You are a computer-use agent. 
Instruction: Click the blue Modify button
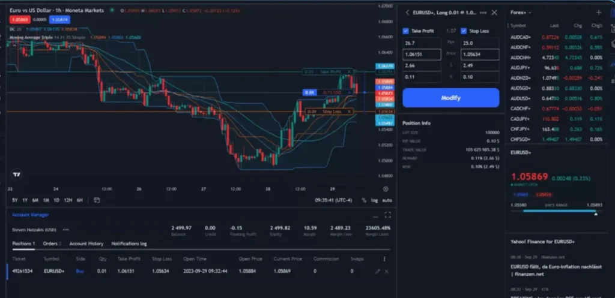tap(450, 98)
